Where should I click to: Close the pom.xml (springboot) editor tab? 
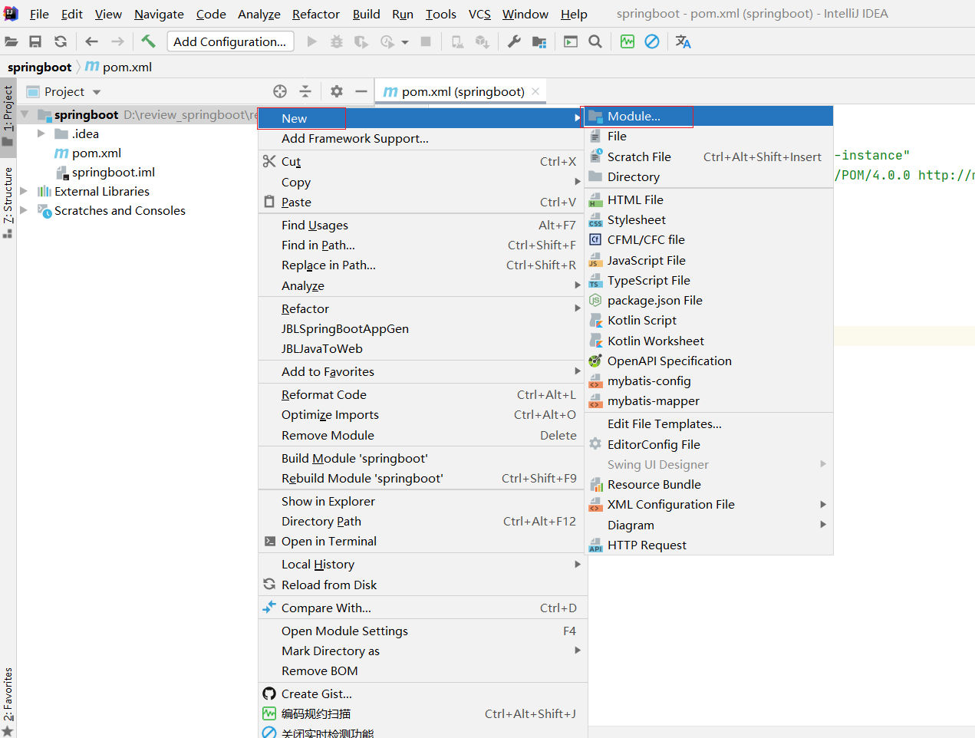[535, 91]
